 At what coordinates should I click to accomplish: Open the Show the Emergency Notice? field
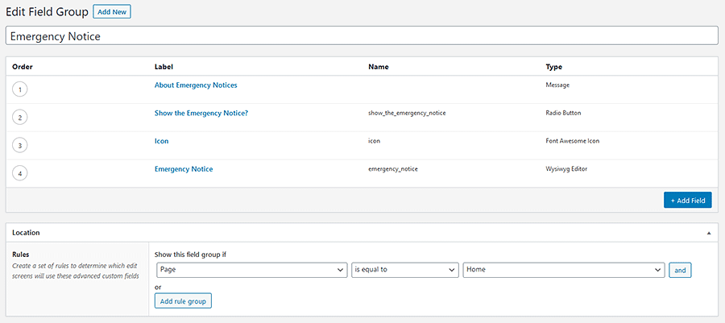click(201, 114)
